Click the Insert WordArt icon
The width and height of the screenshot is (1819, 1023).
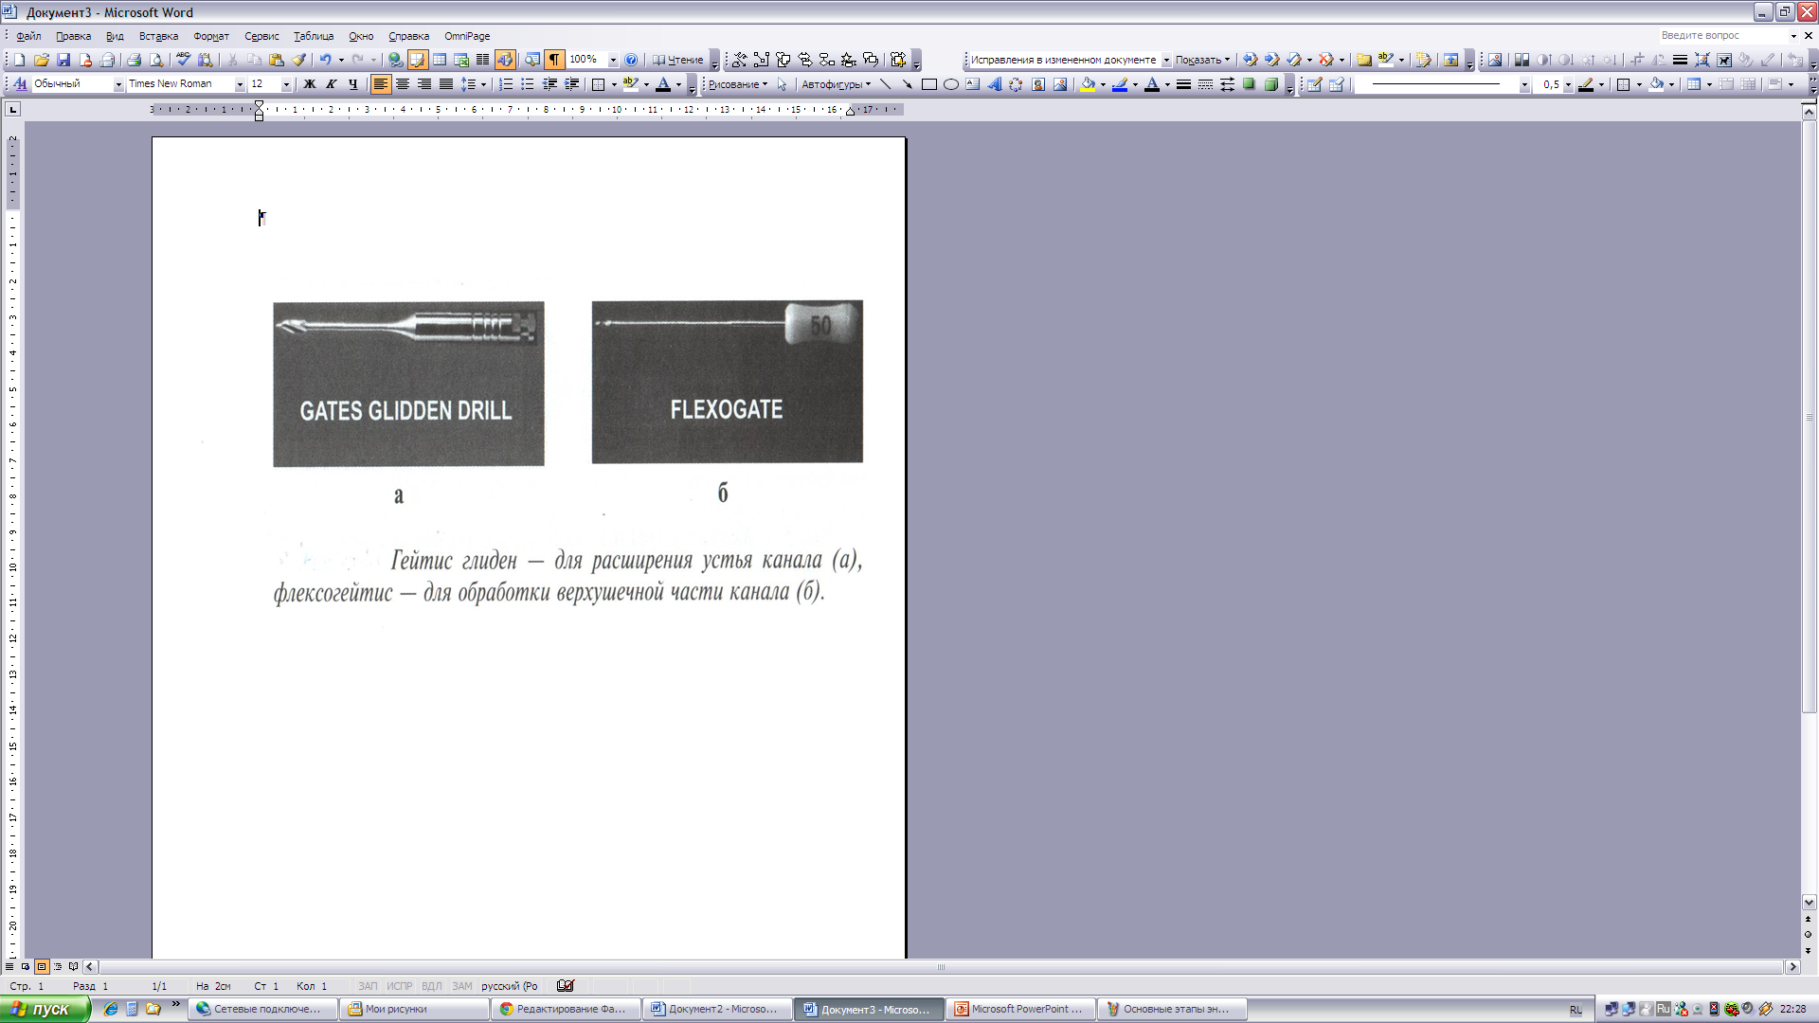[994, 84]
